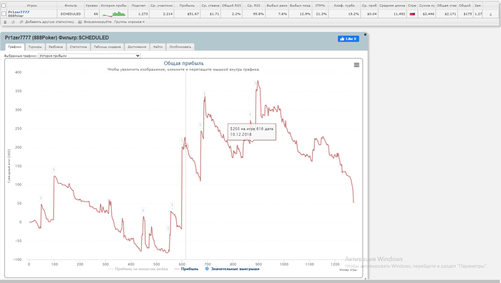Click the $2,446 sum cell

click(428, 14)
